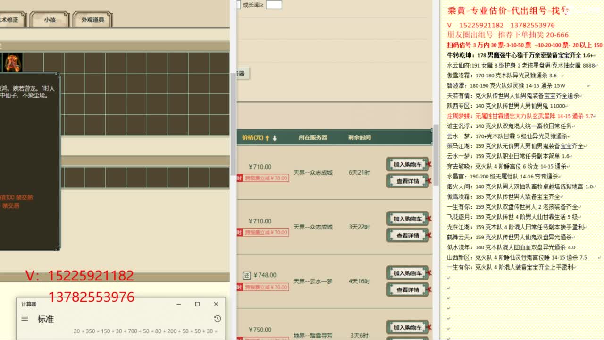
Task: Minimize the Calculator window
Action: pyautogui.click(x=179, y=304)
